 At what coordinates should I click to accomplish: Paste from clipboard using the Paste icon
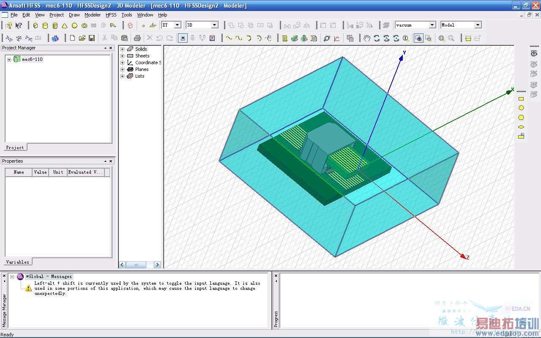(124, 38)
